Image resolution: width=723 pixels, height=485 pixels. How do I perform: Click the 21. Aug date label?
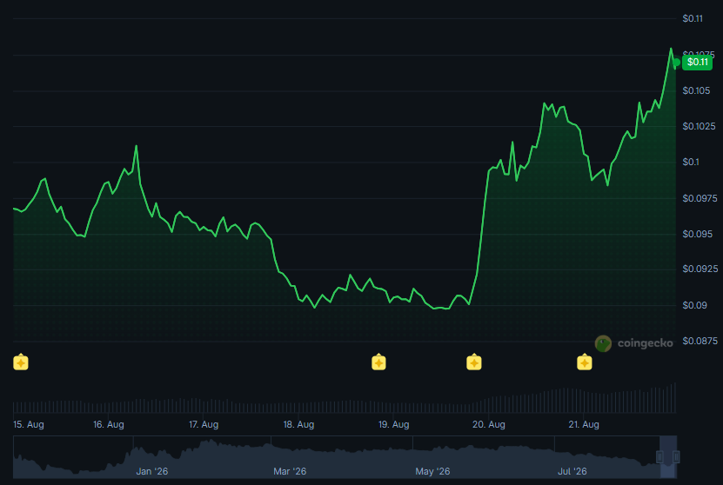pos(584,424)
